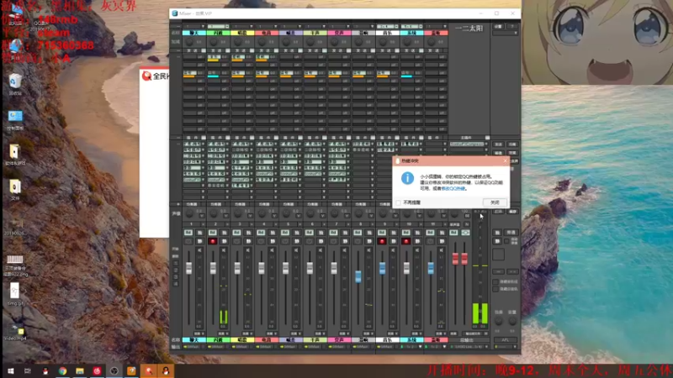Click the master channel Rd button
Viewport: 673px width, 378px height.
pos(453,233)
